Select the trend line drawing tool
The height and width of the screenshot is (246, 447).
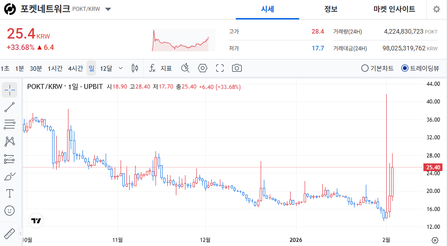(x=10, y=107)
